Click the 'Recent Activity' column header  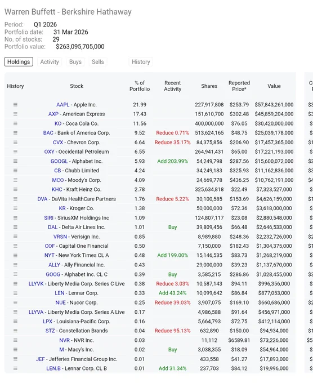tap(173, 86)
